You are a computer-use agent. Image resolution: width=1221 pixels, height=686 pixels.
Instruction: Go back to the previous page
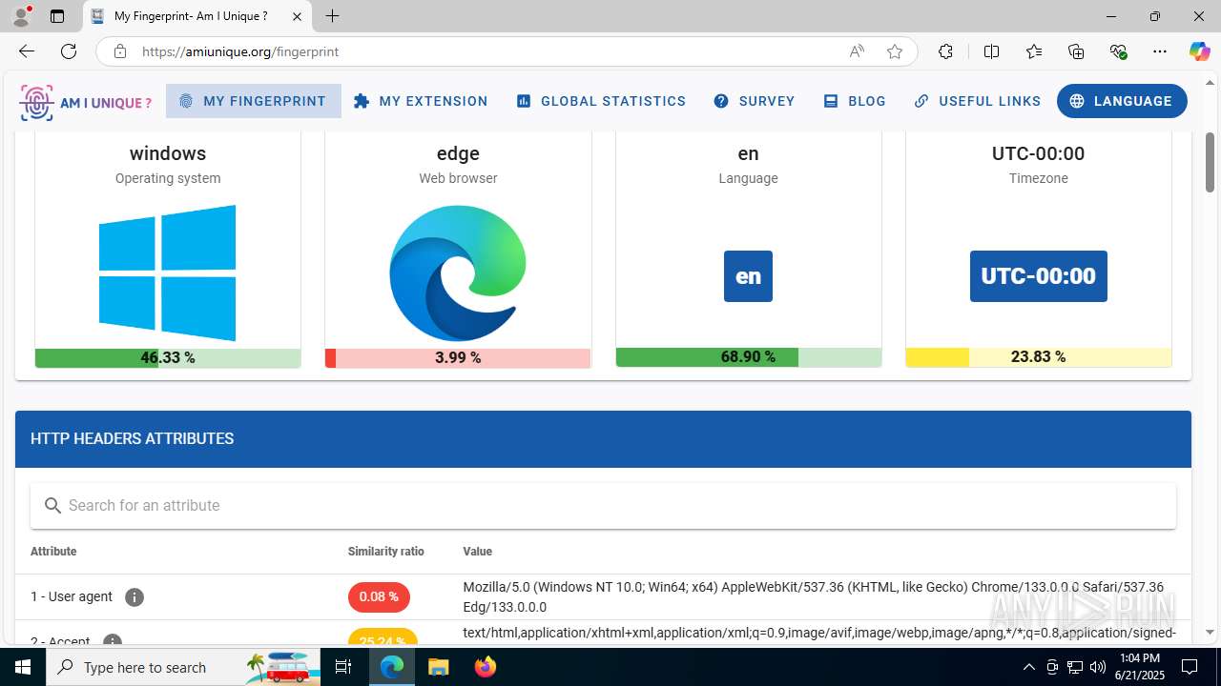pyautogui.click(x=27, y=51)
